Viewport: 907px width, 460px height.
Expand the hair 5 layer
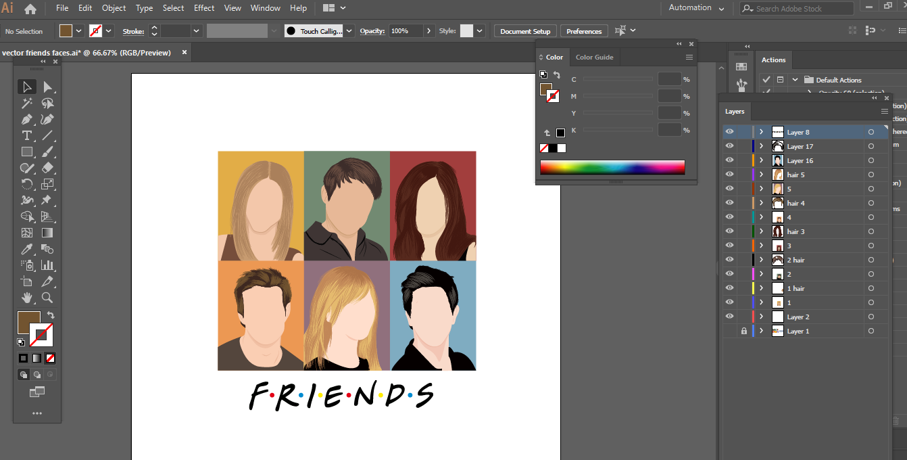click(762, 175)
